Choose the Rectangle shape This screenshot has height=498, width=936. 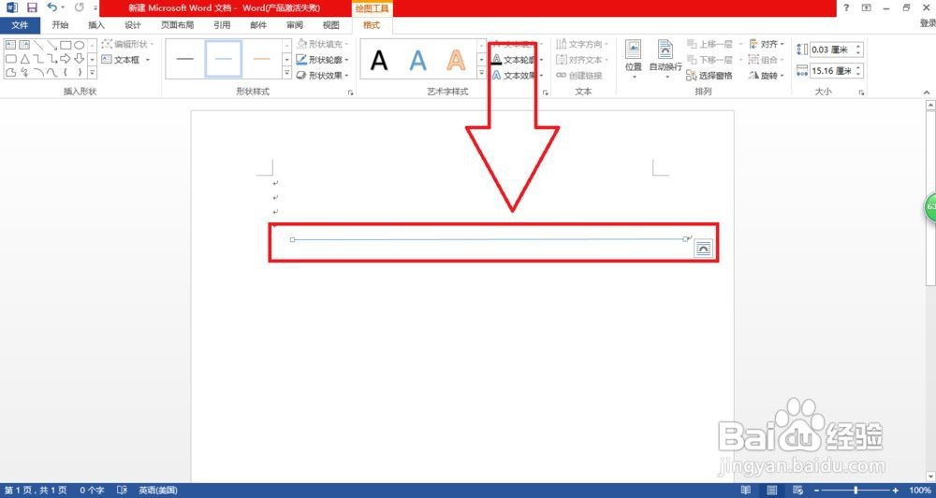tap(66, 45)
